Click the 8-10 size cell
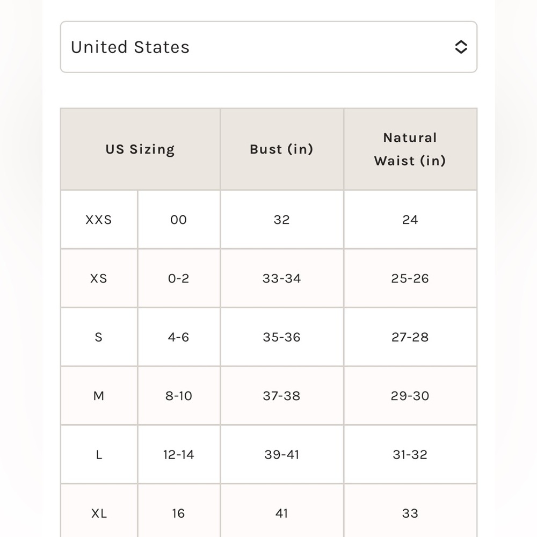The height and width of the screenshot is (537, 537). coord(179,396)
